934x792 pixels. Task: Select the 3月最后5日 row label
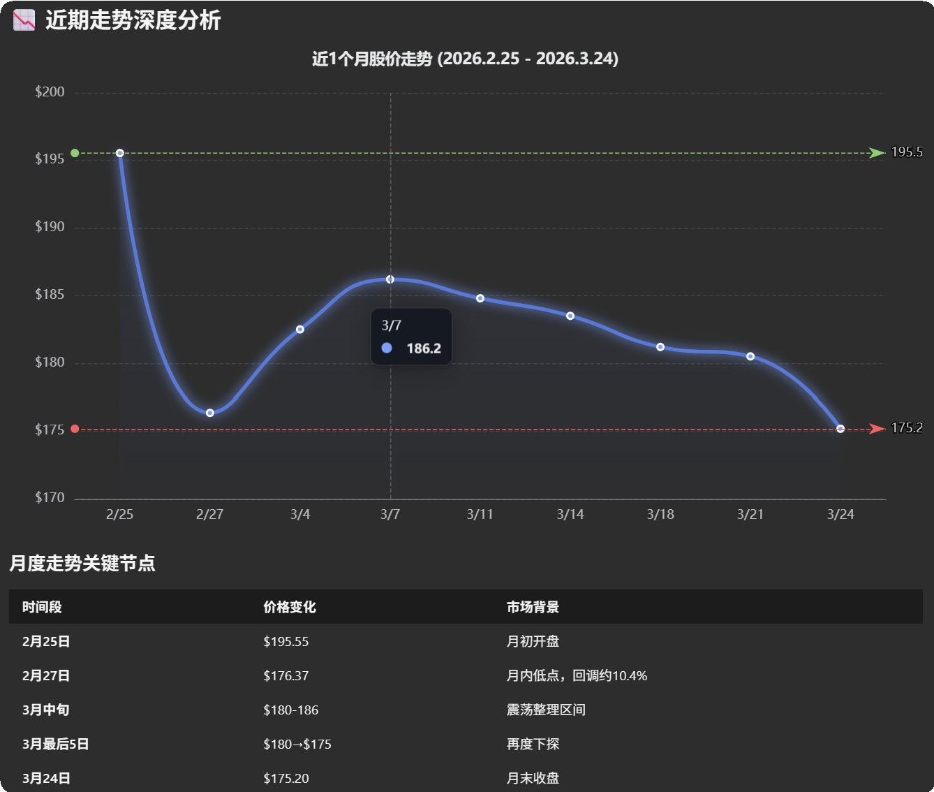(x=56, y=745)
